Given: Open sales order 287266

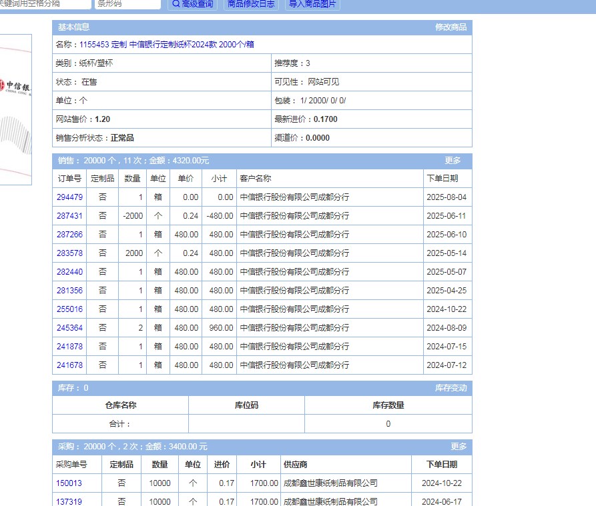Looking at the screenshot, I should tap(69, 234).
